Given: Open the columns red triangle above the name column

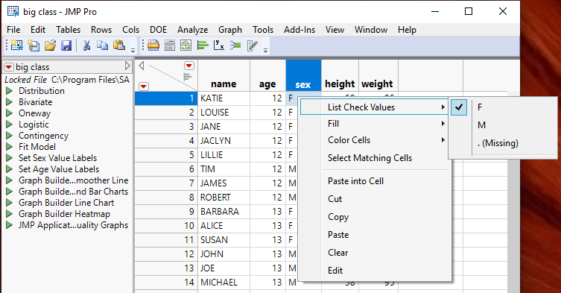Looking at the screenshot, I should (189, 66).
